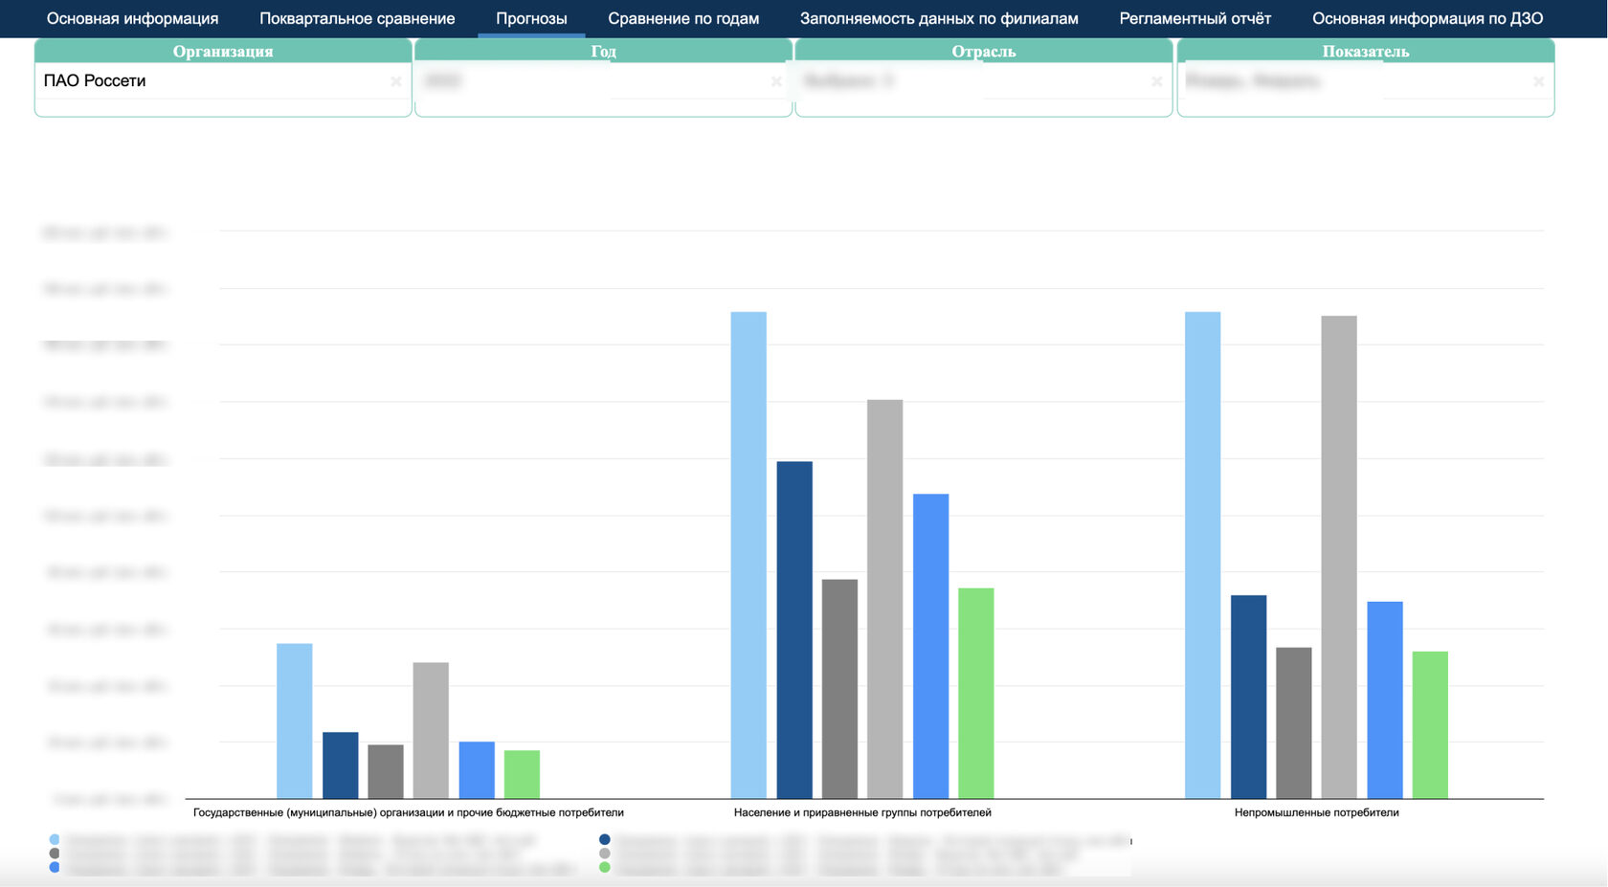Click light gray bar for Государственные организации
Viewport: 1608px width, 887px height.
point(431,730)
